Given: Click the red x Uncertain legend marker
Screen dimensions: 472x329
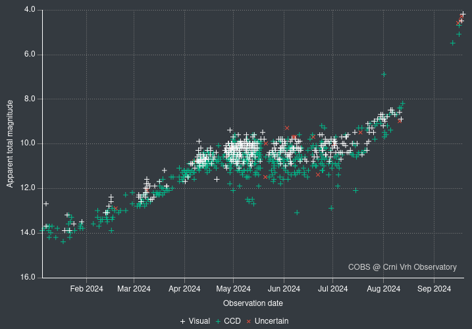Looking at the screenshot, I should (249, 322).
